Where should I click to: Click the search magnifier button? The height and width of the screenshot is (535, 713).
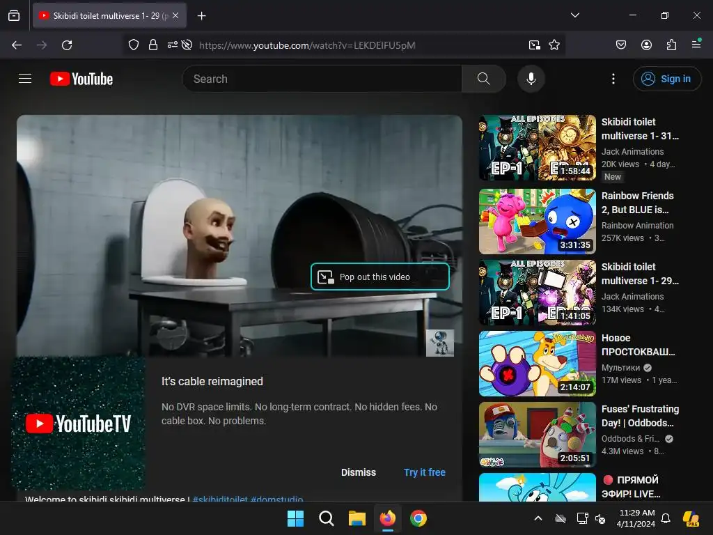pos(484,79)
